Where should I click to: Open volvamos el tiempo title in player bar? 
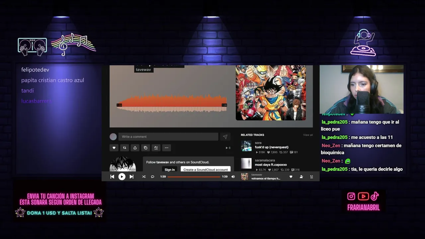click(266, 179)
